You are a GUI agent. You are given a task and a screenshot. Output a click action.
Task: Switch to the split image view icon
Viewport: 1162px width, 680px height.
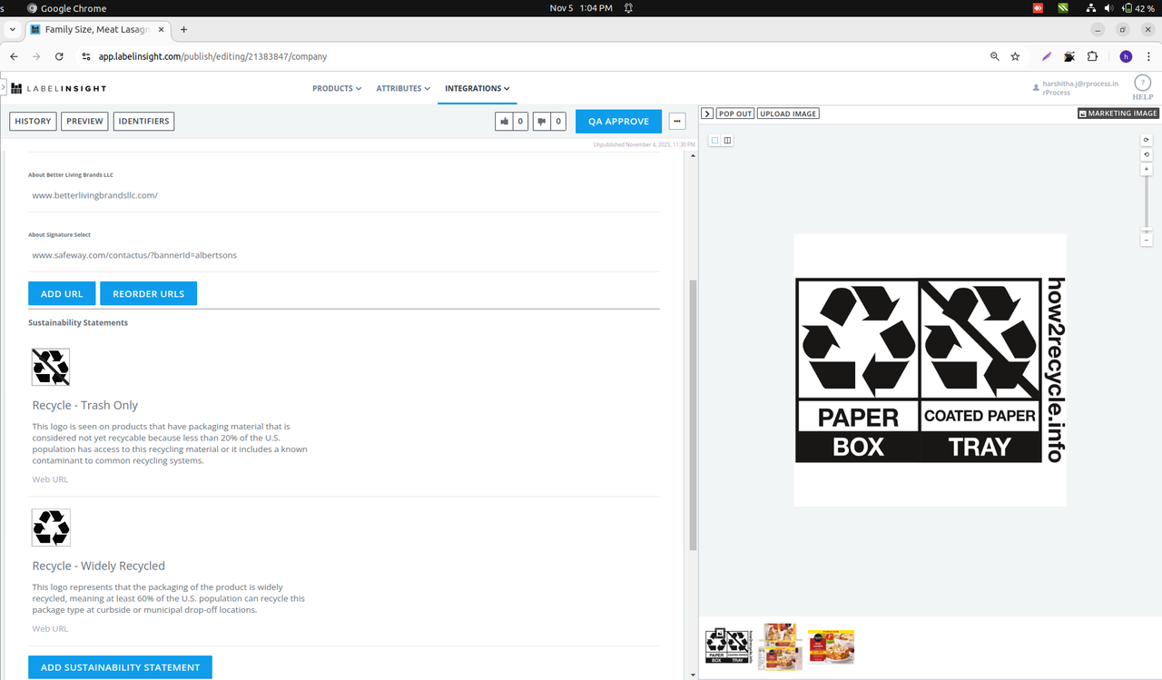[727, 140]
